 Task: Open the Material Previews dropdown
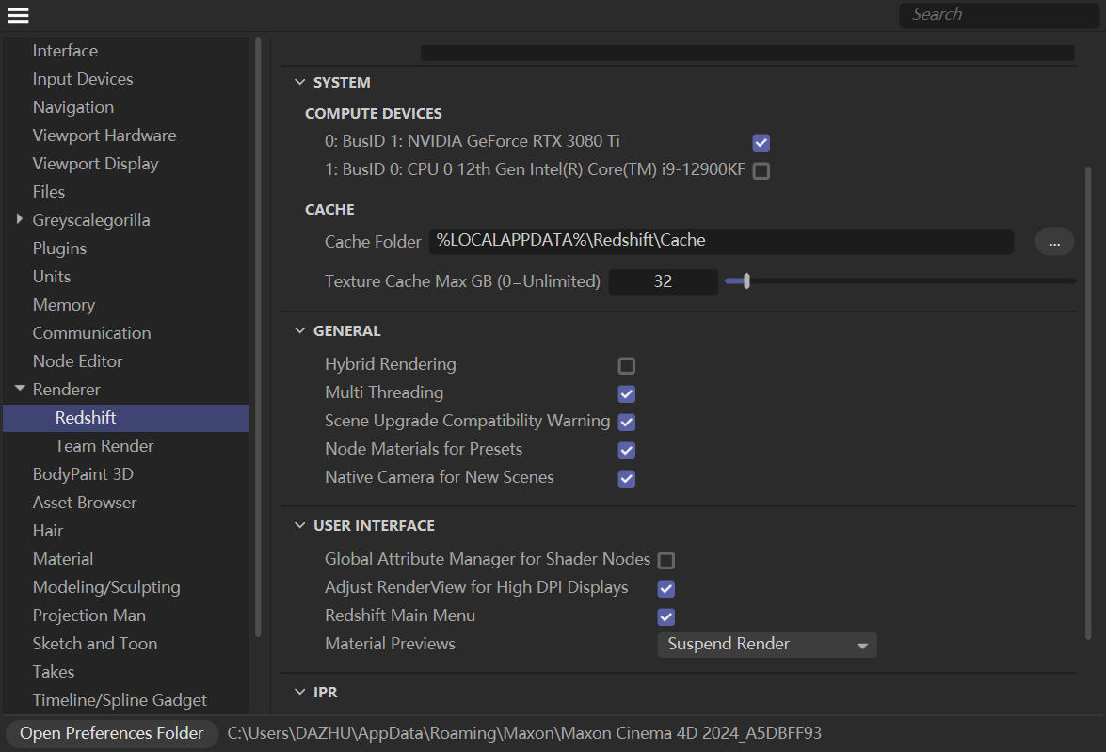pyautogui.click(x=766, y=644)
